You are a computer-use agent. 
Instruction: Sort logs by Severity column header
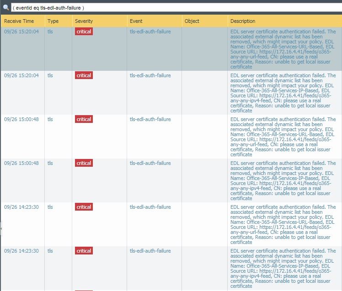coord(84,21)
